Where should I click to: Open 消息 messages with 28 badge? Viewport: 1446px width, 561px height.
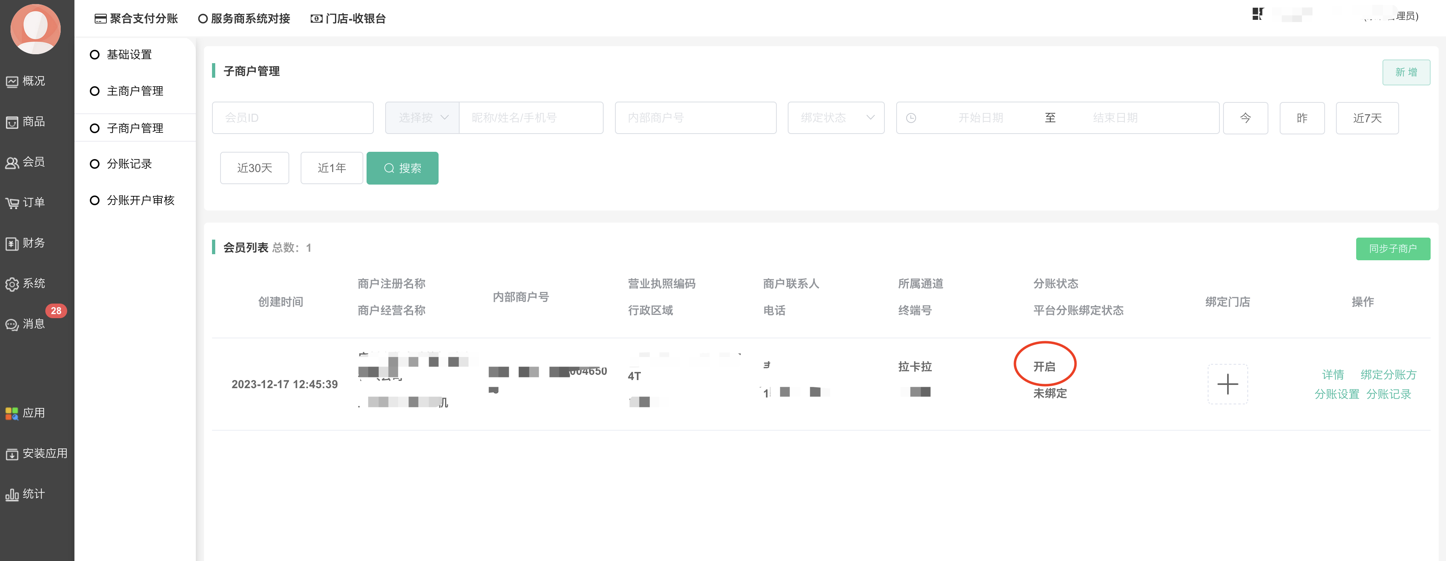click(x=26, y=324)
